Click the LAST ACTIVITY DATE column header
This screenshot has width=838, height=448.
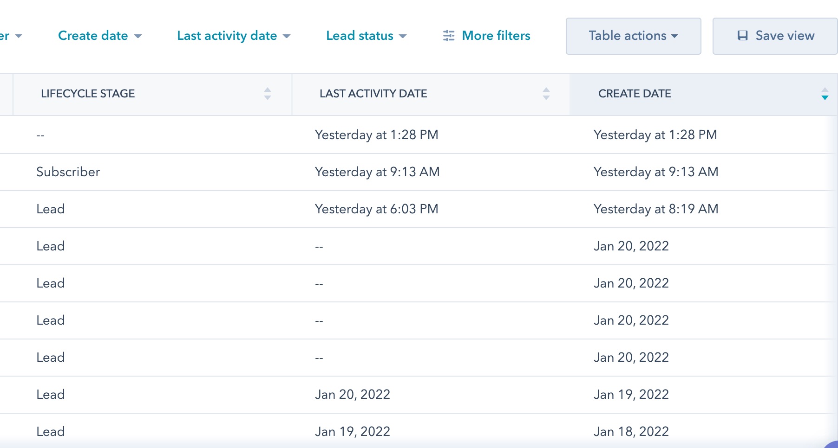[x=373, y=94]
